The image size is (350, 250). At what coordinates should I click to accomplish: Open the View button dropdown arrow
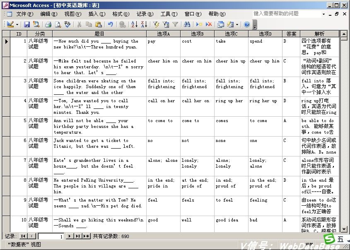17,24
